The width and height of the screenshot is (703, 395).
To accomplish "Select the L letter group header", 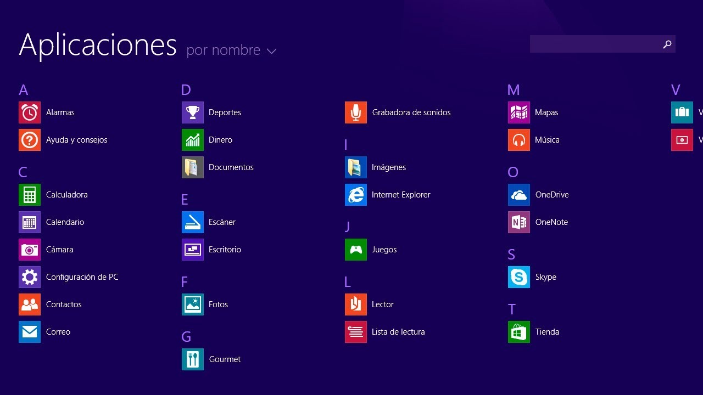I will [x=347, y=282].
